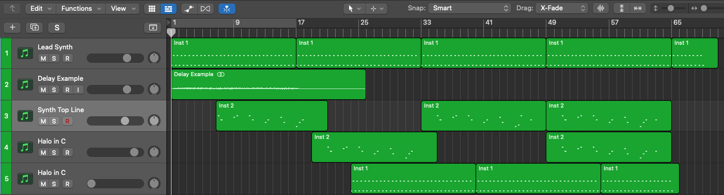Click the waveform zoom icon
The width and height of the screenshot is (724, 195).
[601, 8]
